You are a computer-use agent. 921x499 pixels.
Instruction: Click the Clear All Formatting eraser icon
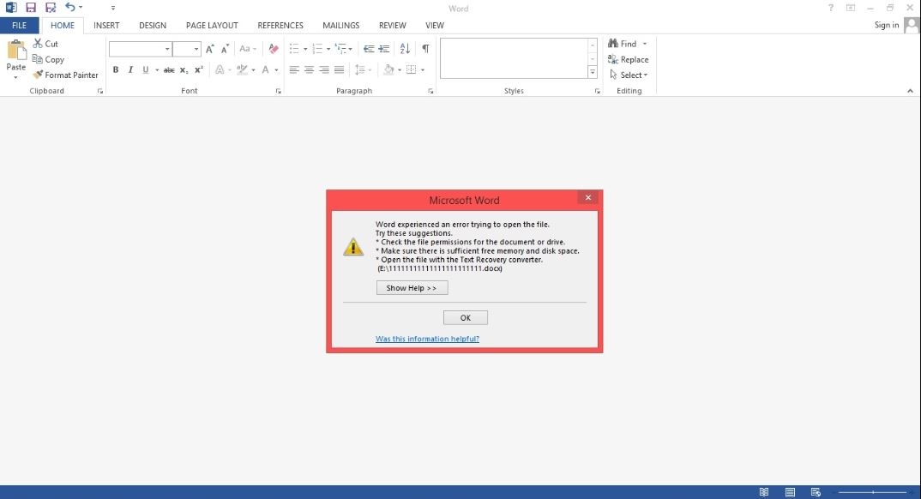point(274,49)
